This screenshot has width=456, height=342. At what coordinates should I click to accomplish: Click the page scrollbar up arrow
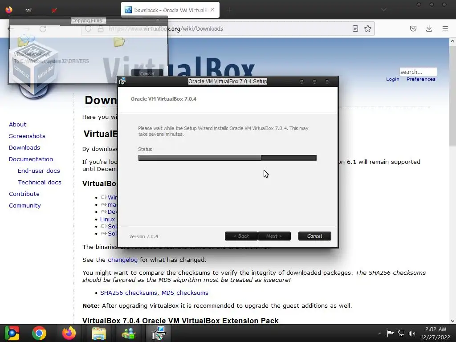(x=452, y=41)
